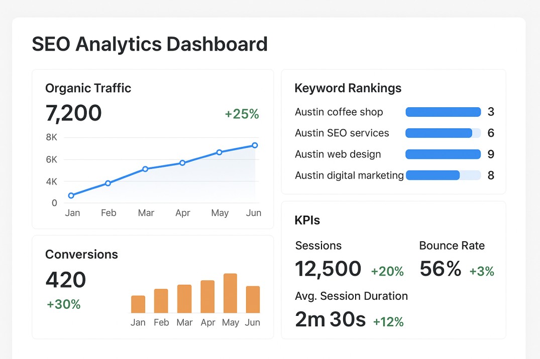
Task: Click the Apr conversions bar
Action: (207, 297)
